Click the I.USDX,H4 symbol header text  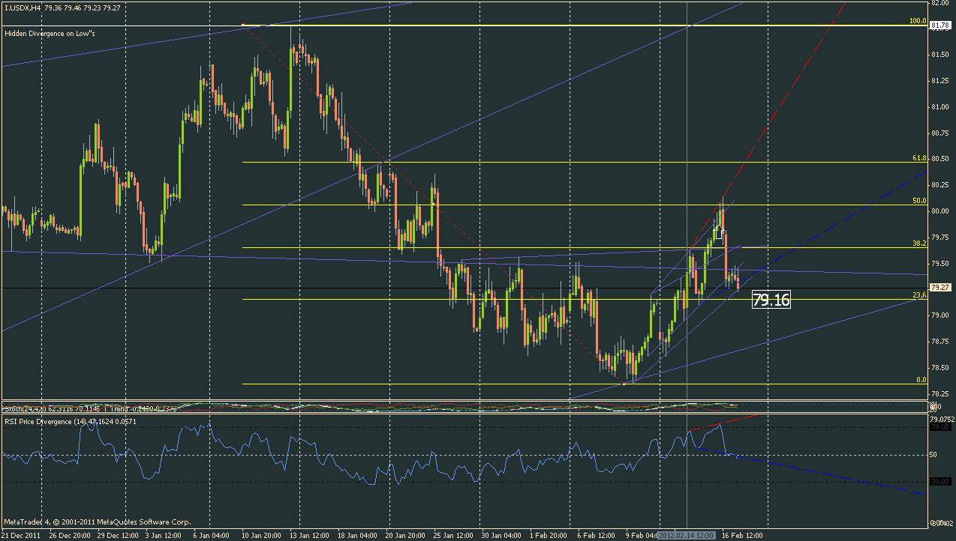click(22, 7)
